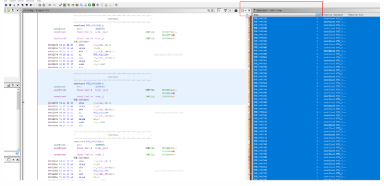
Task: Click the listing's scroll-up arrow
Action: point(247,15)
